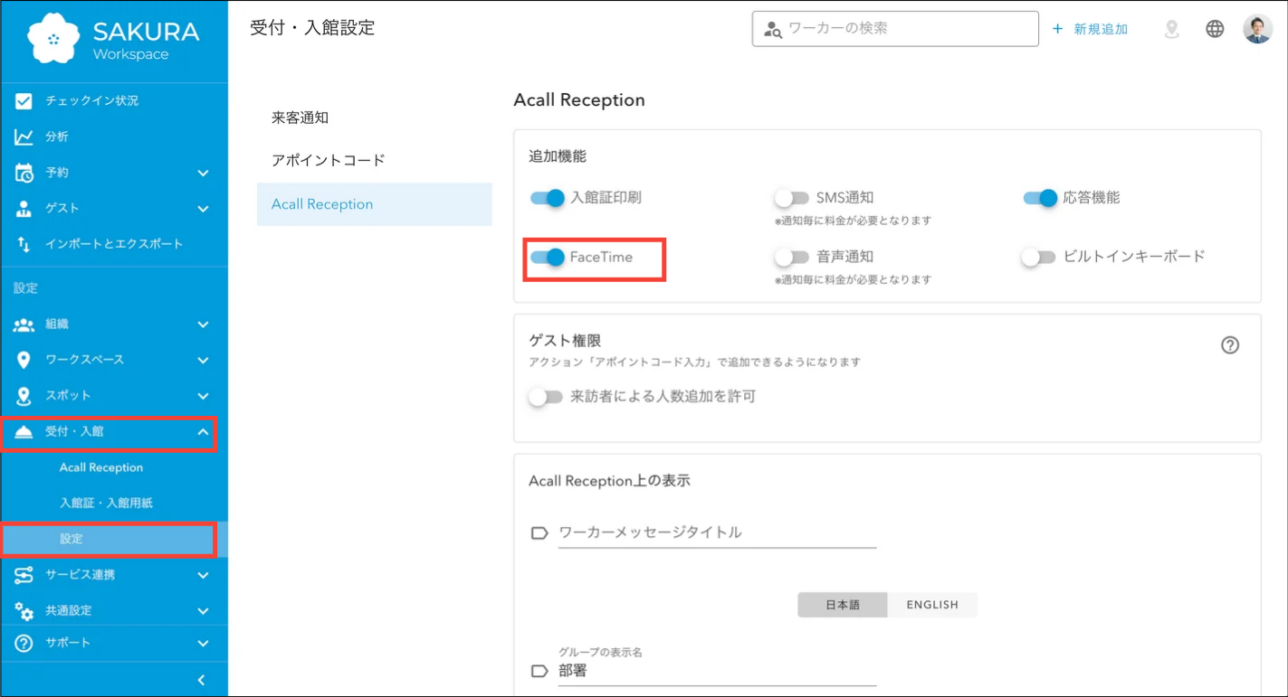Click the ワーカーの検索 search field
Screen dimensions: 1288x697
(895, 29)
